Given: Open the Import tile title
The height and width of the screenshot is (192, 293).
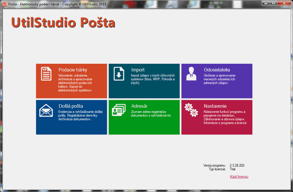Looking at the screenshot, I should [138, 70].
